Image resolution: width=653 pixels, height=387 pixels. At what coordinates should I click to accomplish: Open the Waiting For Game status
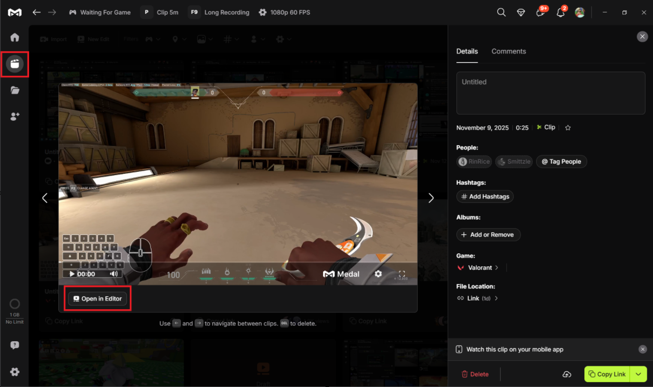pyautogui.click(x=100, y=12)
